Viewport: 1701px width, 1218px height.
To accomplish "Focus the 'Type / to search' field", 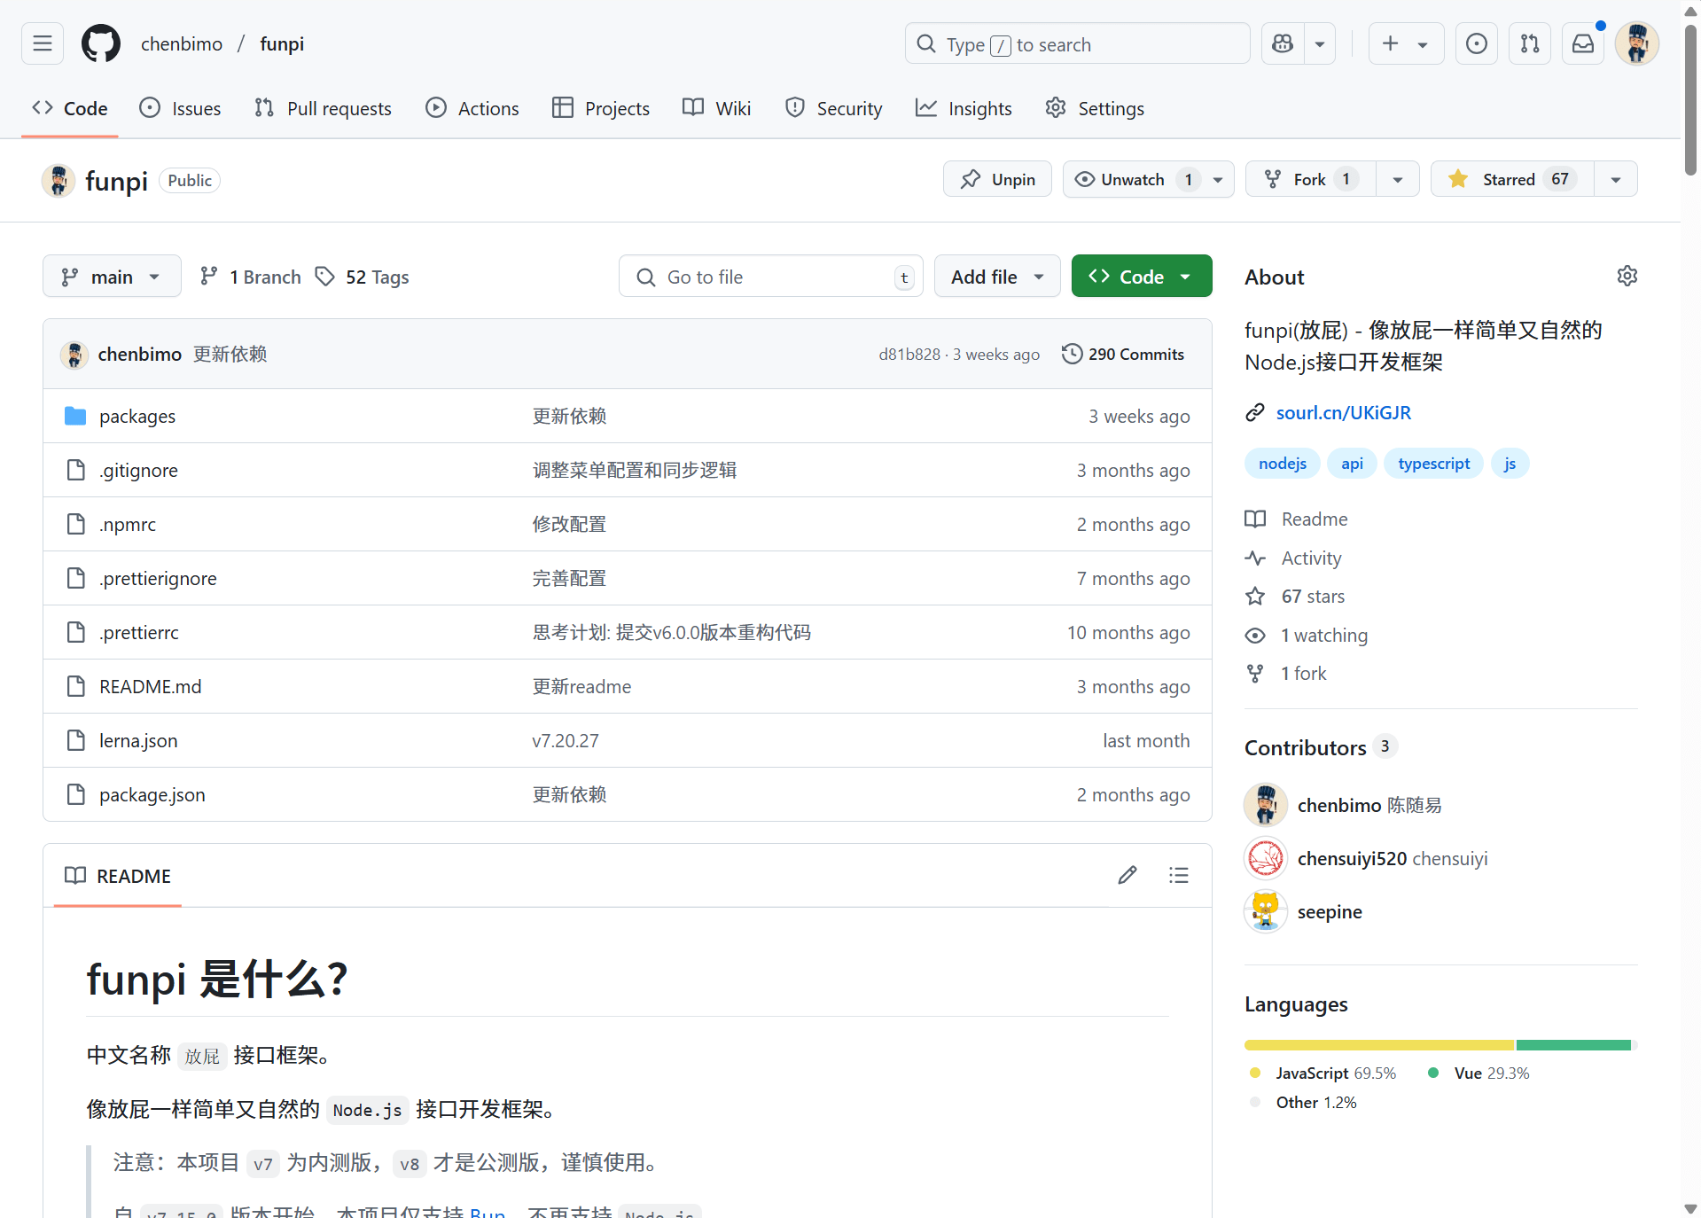I will (1077, 43).
